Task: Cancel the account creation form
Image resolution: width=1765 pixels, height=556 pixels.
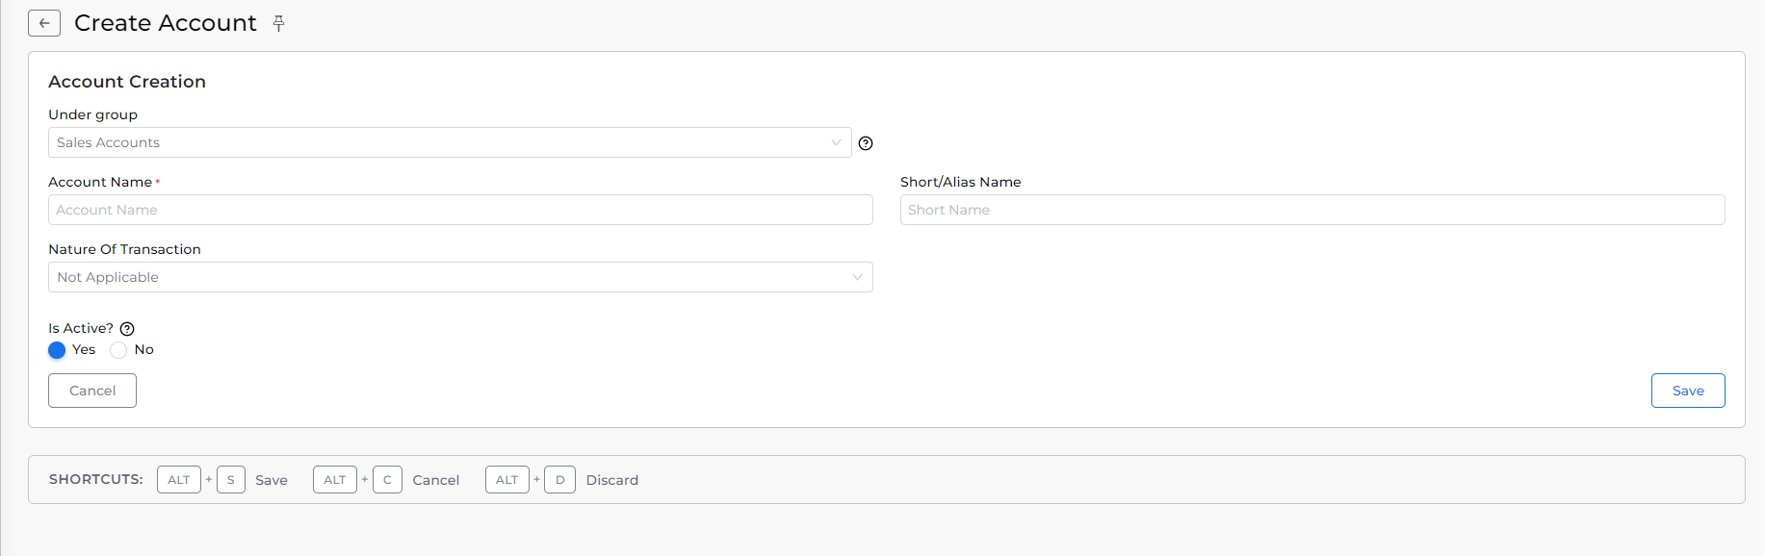Action: pyautogui.click(x=92, y=391)
